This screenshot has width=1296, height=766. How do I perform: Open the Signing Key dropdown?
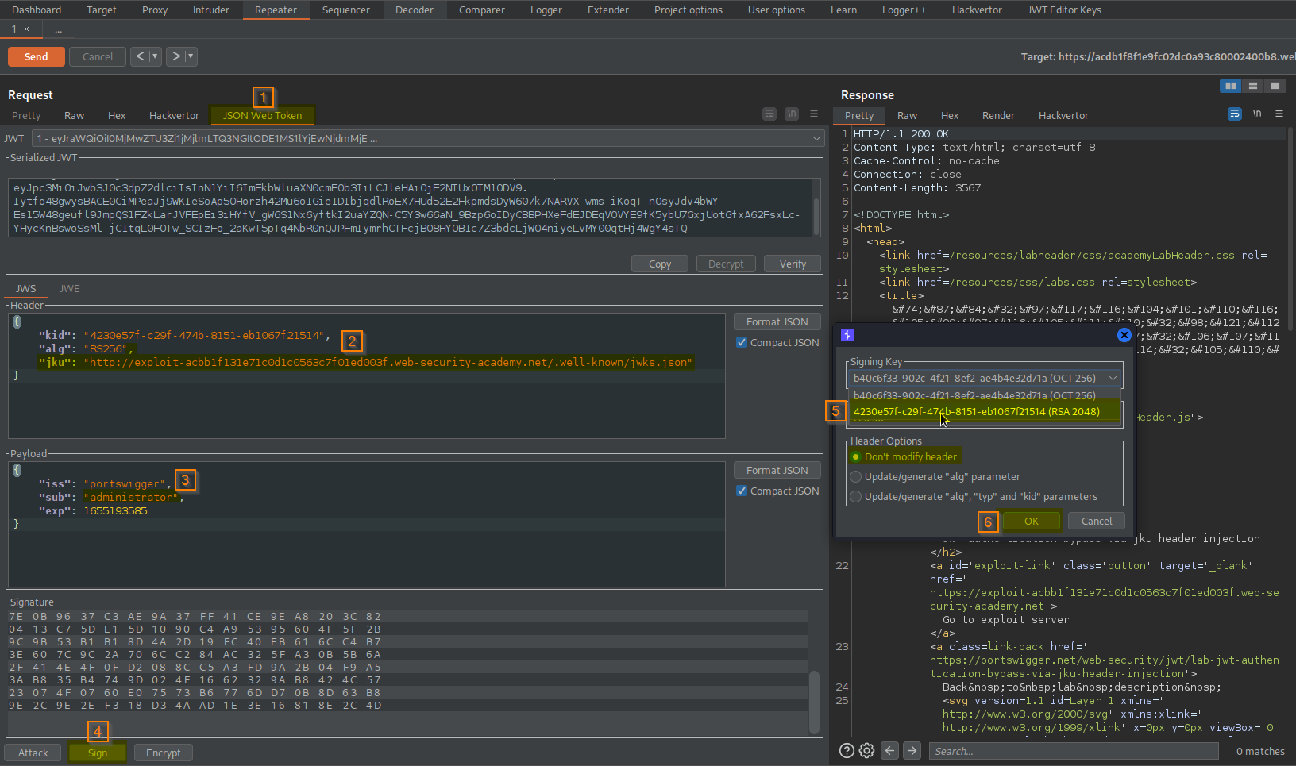tap(985, 378)
